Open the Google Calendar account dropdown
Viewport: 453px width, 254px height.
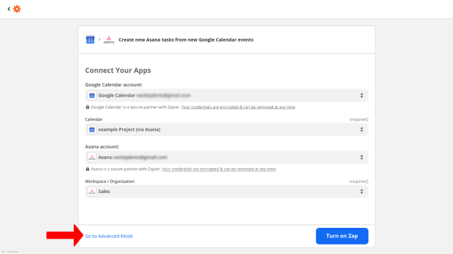[x=227, y=96]
